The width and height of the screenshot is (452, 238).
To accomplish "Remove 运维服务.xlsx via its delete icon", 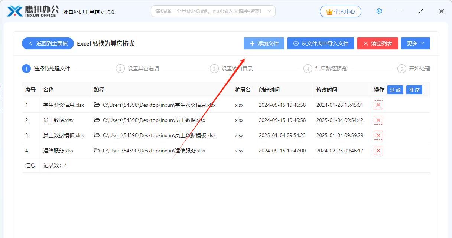I will (378, 151).
